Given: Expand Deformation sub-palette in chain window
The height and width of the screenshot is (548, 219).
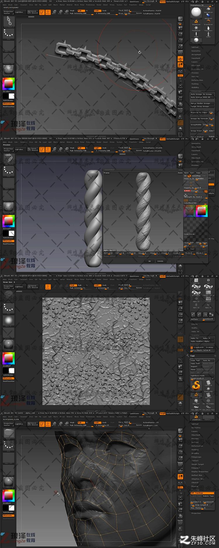Looking at the screenshot, I should click(x=197, y=80).
